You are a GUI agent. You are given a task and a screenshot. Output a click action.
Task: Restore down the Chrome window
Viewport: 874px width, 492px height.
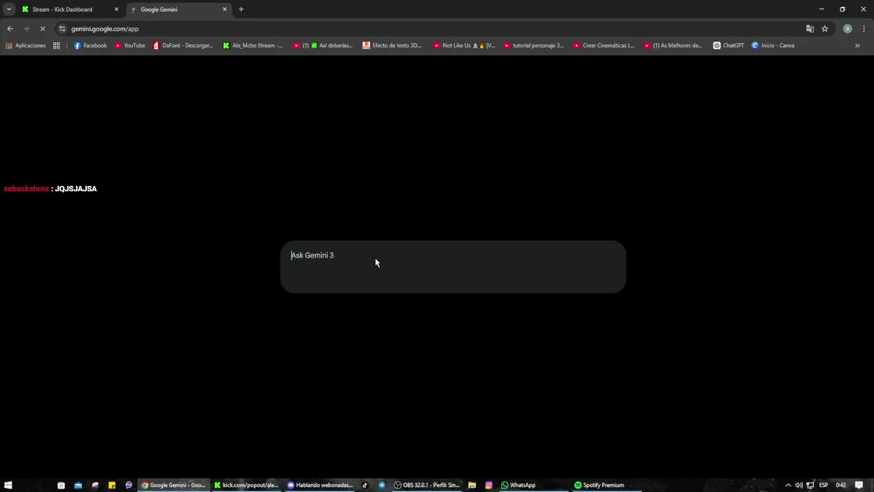click(x=843, y=10)
